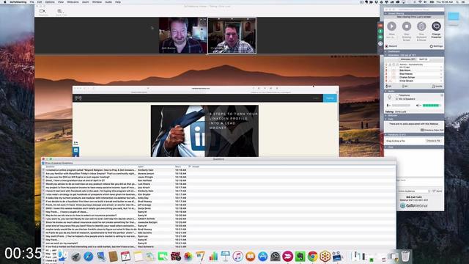The image size is (469, 264).
Task: Collapse the Attendees section
Action: [386, 55]
